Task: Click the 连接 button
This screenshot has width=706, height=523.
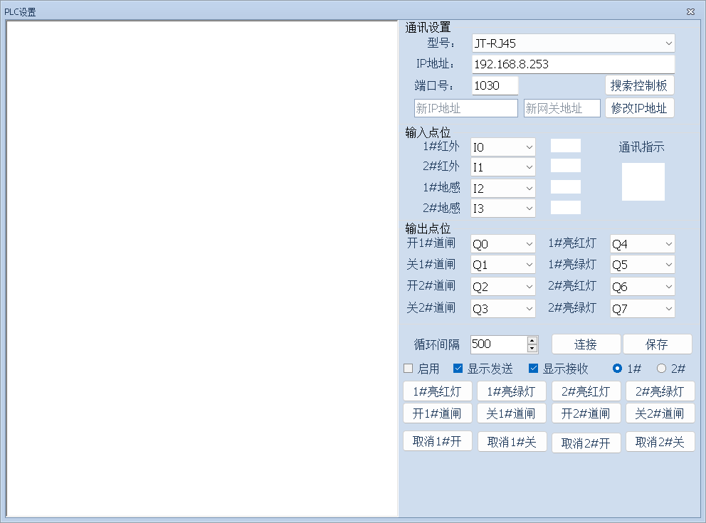Action: tap(586, 344)
